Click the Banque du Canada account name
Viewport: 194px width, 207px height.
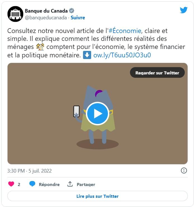click(46, 11)
